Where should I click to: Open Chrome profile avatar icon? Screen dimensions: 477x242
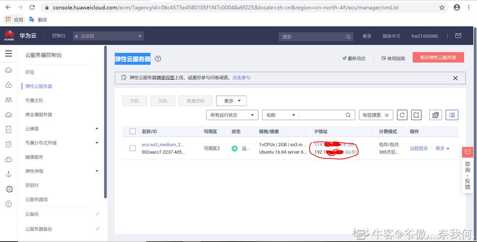point(457,7)
